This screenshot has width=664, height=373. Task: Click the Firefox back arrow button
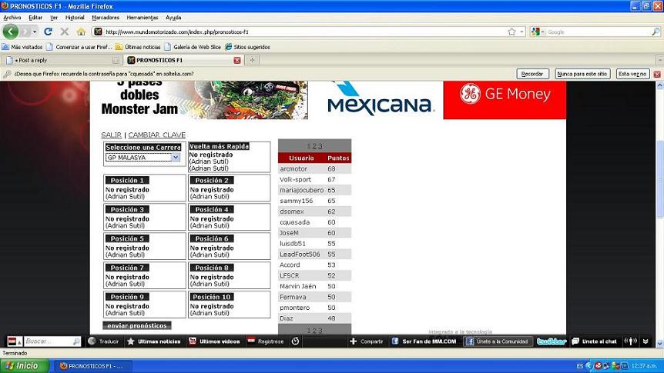point(11,32)
